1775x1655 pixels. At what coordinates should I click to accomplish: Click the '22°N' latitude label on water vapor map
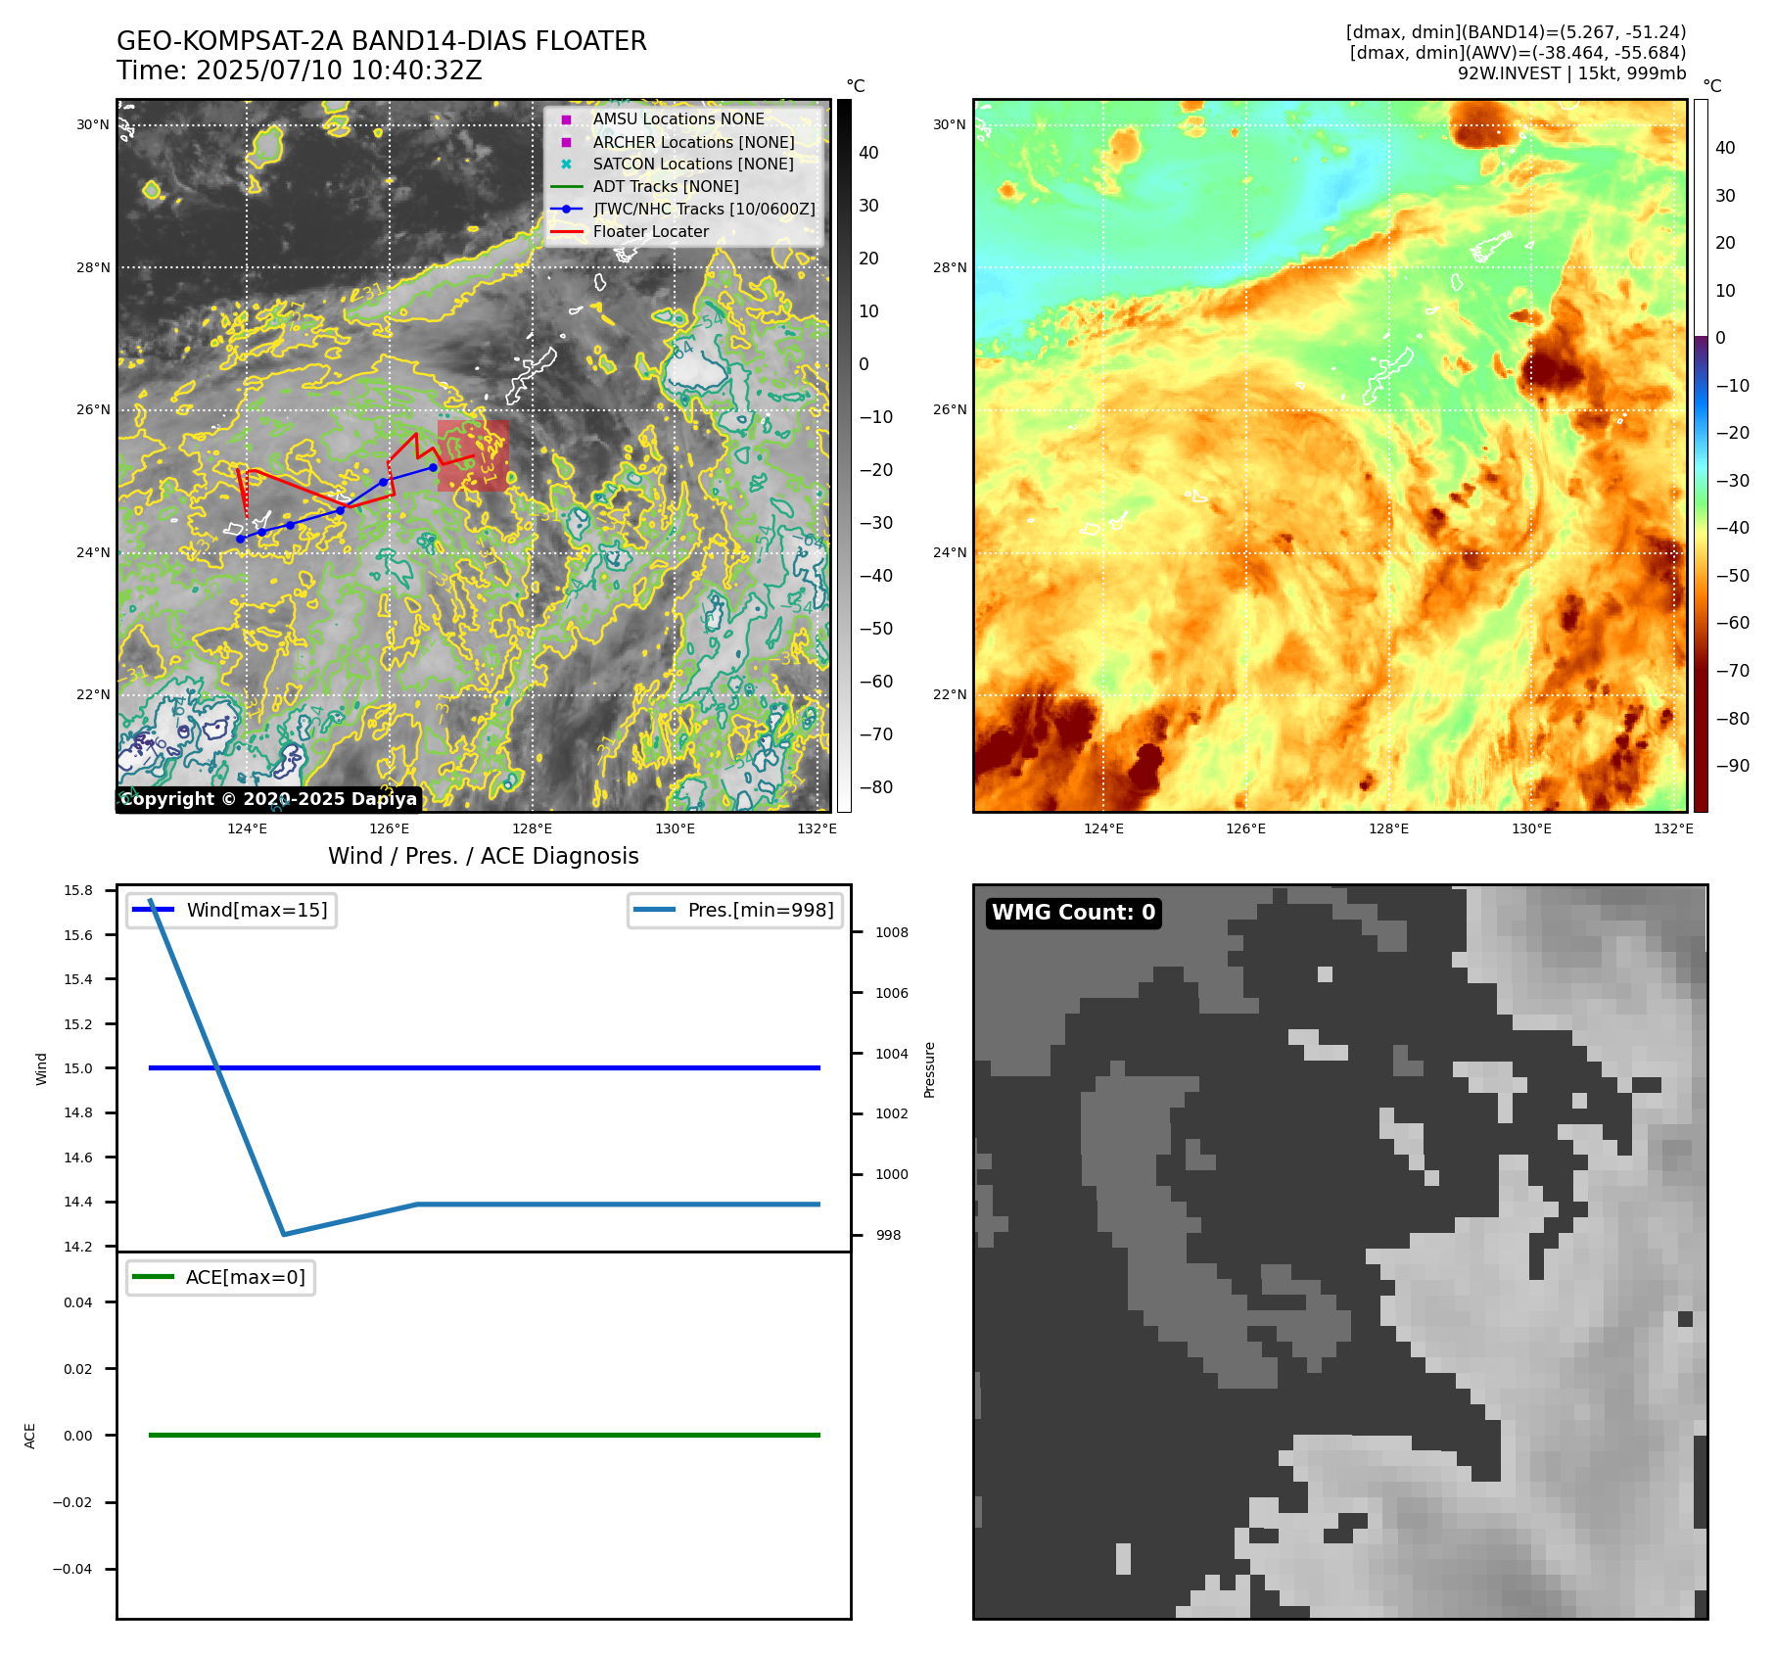pyautogui.click(x=950, y=694)
